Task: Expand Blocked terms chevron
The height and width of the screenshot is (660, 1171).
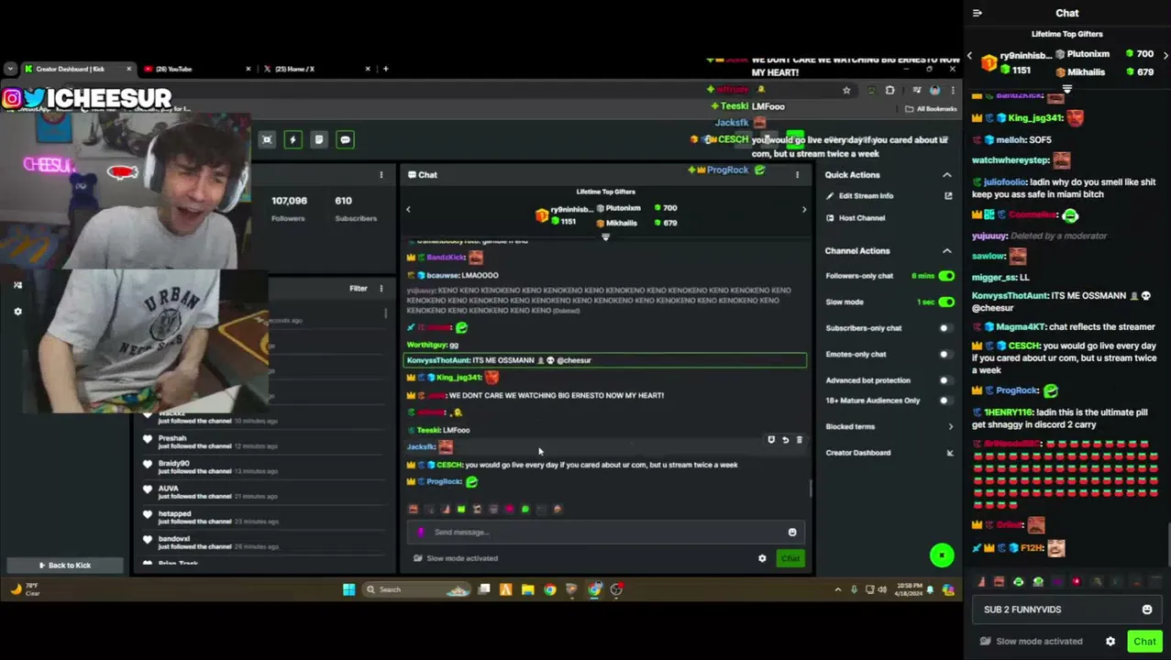Action: [950, 426]
